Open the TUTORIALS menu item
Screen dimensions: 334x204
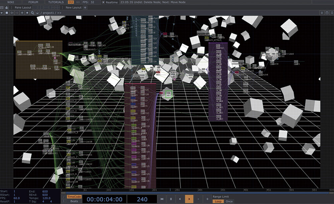tap(56, 2)
